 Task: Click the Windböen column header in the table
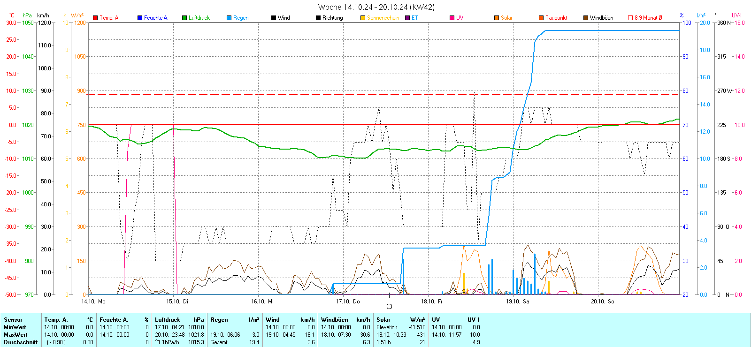point(335,320)
